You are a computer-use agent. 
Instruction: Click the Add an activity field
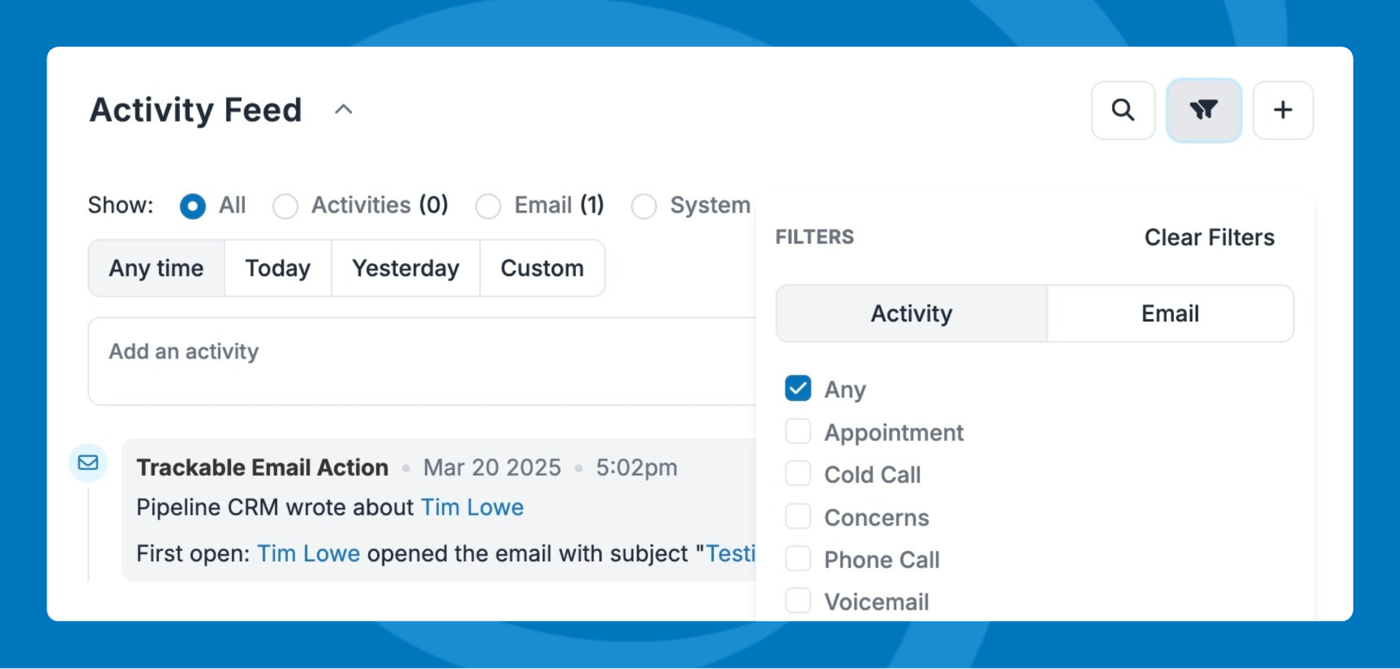click(x=421, y=361)
